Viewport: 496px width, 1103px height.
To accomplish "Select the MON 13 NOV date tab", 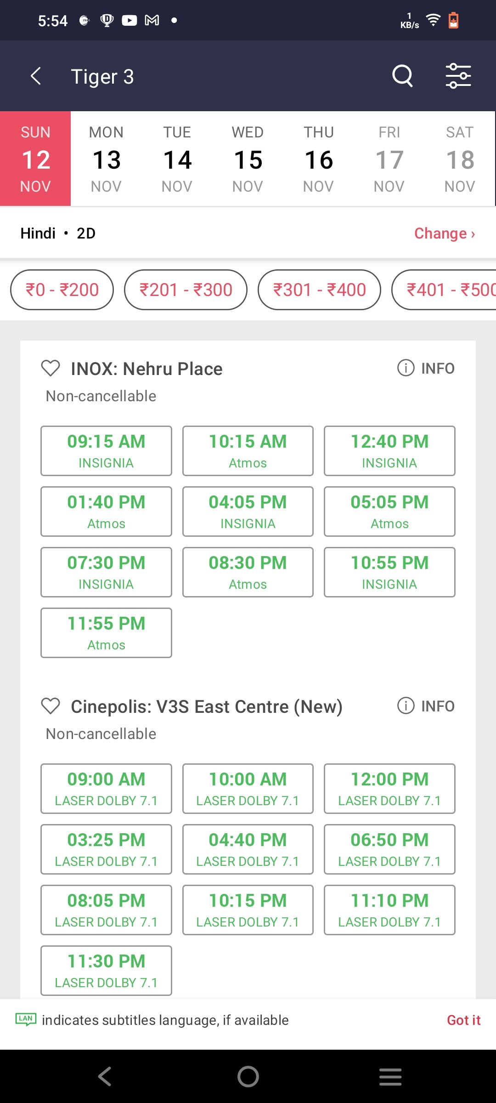I will click(106, 159).
